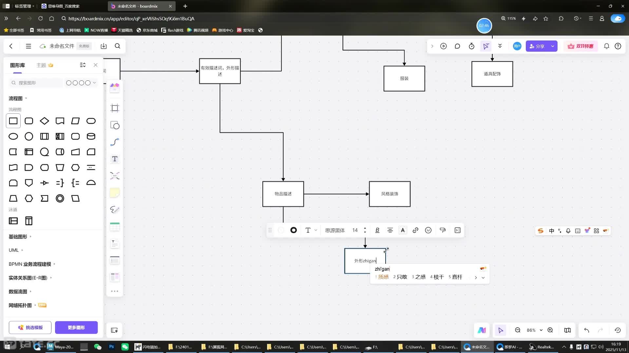Toggle the collaborator cursor display icon

[486, 46]
